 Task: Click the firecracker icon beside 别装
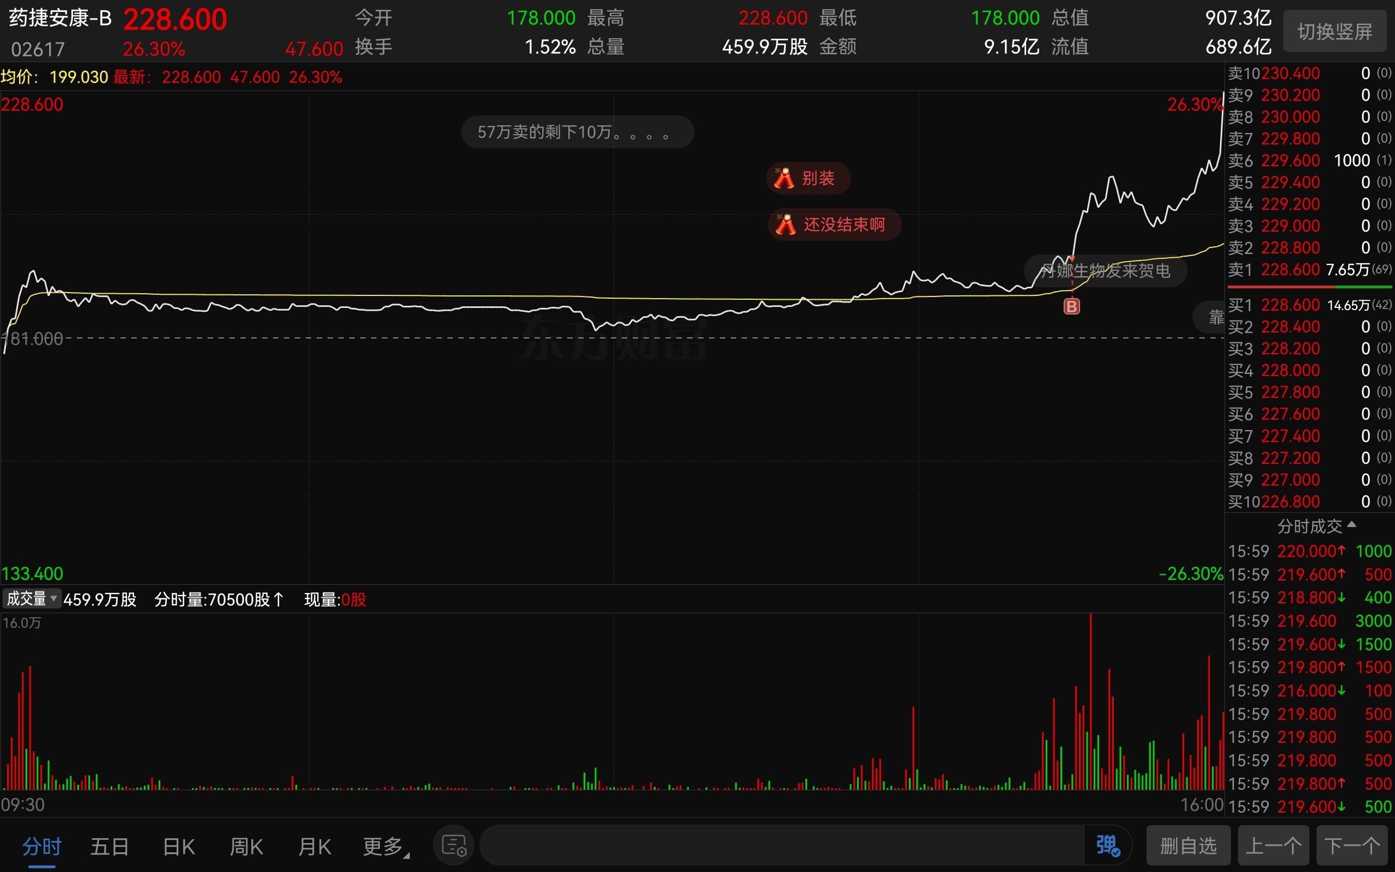(x=784, y=178)
